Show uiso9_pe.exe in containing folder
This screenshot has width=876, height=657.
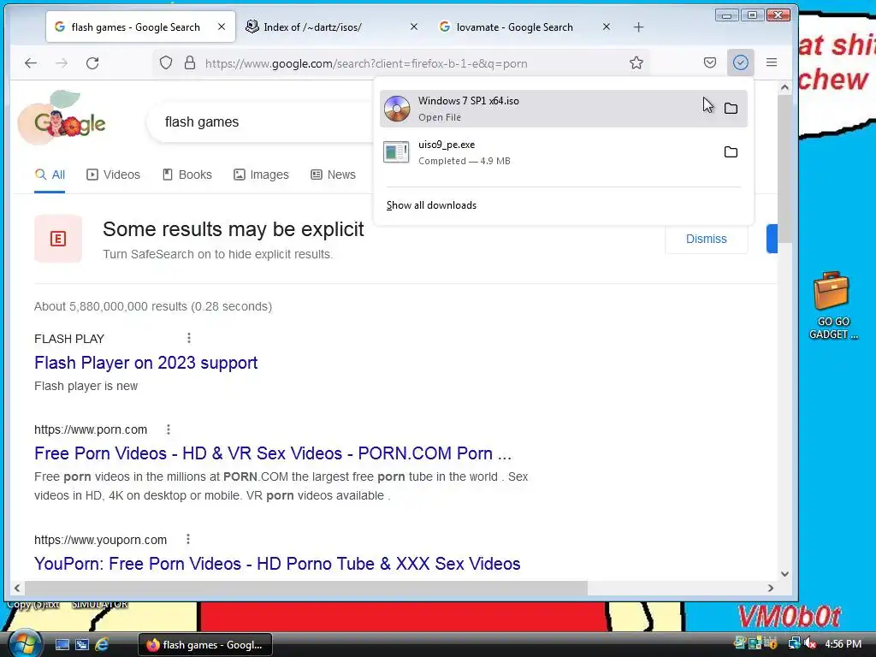click(731, 152)
